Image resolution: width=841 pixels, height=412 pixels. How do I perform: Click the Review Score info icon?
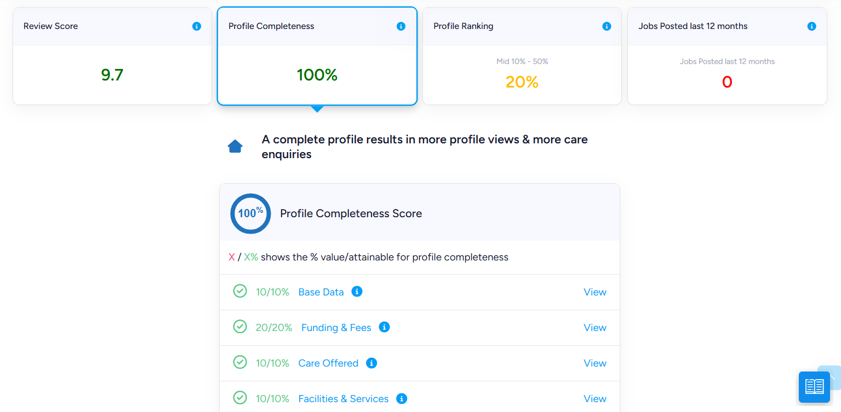click(197, 26)
